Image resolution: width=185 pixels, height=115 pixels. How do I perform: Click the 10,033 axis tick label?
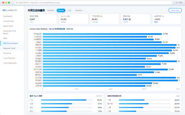click(144, 89)
